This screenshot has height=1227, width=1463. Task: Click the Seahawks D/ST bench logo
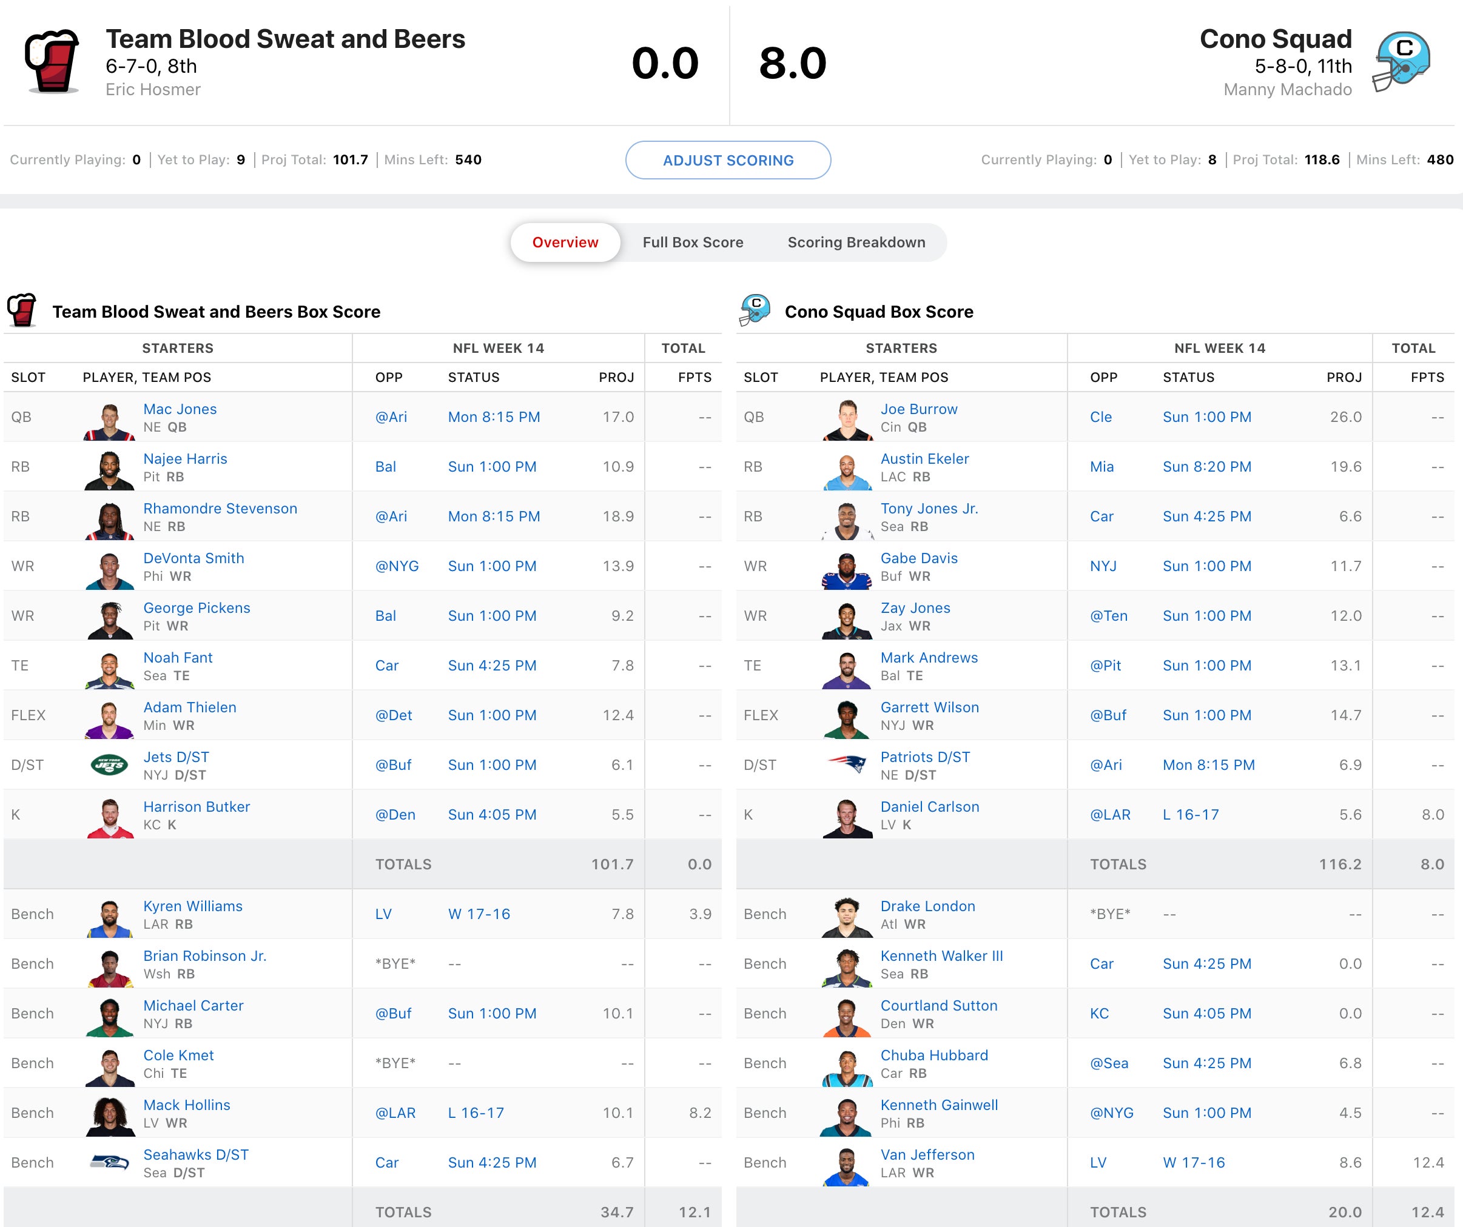109,1163
